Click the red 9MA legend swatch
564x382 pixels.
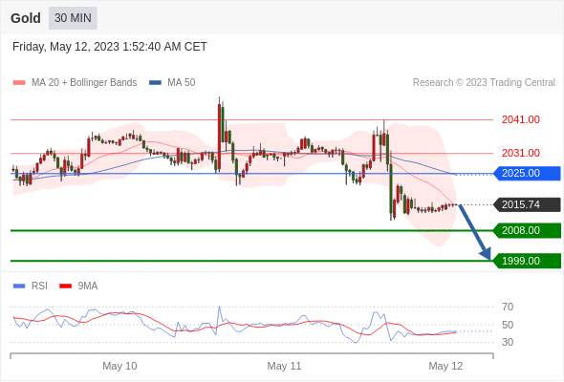click(x=65, y=286)
